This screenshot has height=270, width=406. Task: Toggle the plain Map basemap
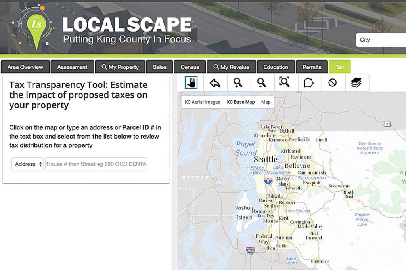266,102
